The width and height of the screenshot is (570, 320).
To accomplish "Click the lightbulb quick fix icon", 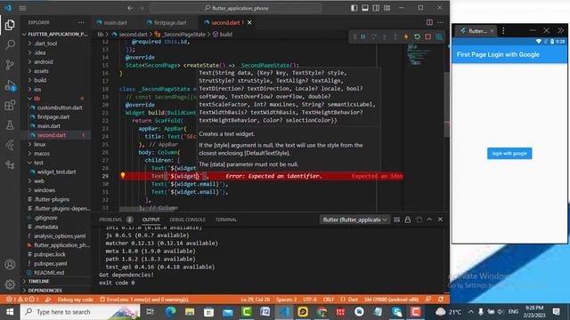I will pyautogui.click(x=123, y=175).
